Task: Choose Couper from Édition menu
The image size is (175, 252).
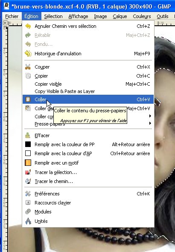Action: coord(88,67)
